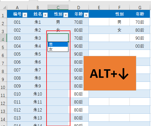The image size is (151, 126).
Task: Click cell G2 with 70后
Action: click(140, 22)
